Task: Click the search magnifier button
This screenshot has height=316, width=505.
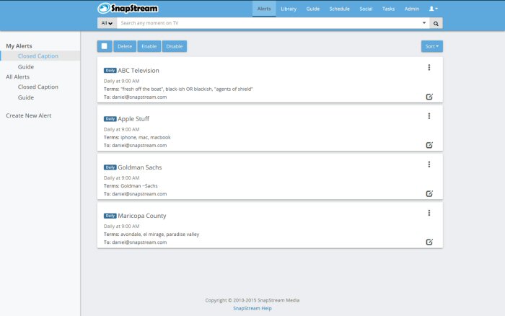Action: click(x=436, y=23)
